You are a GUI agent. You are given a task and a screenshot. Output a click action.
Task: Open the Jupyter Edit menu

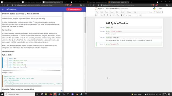(102, 12)
